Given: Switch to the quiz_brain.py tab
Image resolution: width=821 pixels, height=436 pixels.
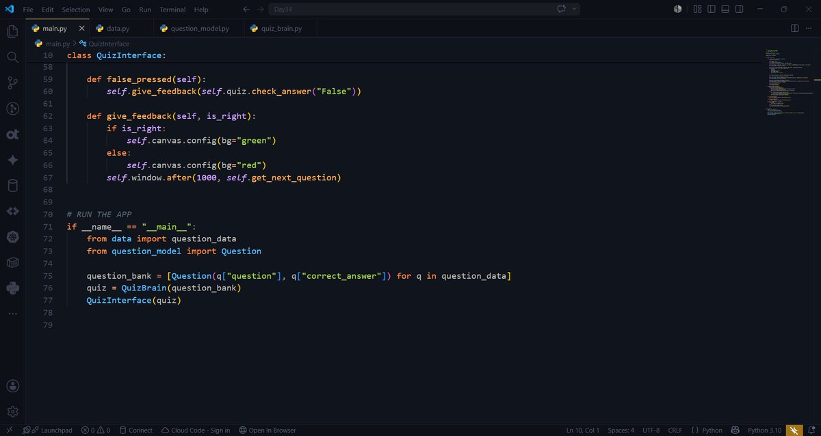Looking at the screenshot, I should tap(281, 29).
